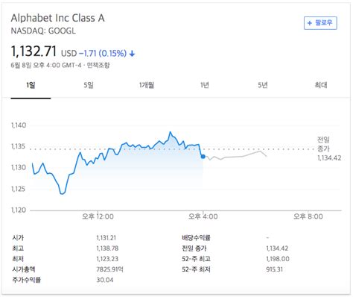This screenshot has height=297, width=353.
Task: Click the 팔로우 follow button
Action: point(320,23)
